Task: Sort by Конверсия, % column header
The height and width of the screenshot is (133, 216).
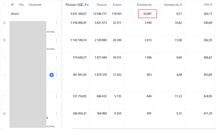Action: 173,5
